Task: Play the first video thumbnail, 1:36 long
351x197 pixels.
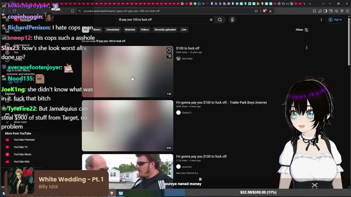Action: (x=128, y=71)
